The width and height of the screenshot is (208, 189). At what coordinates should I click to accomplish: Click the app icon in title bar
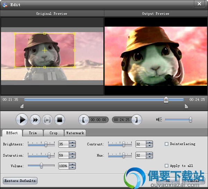coord(5,5)
